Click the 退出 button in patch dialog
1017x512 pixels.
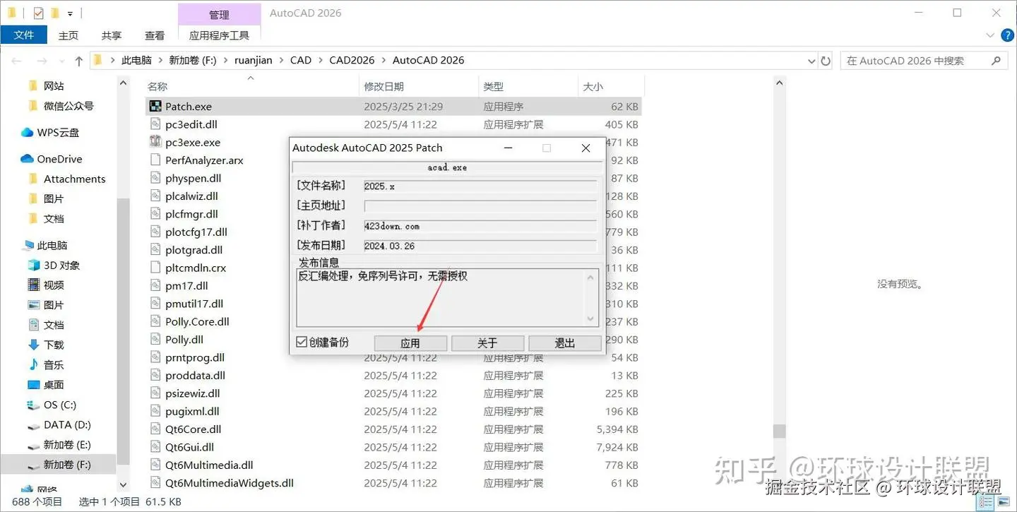coord(565,343)
